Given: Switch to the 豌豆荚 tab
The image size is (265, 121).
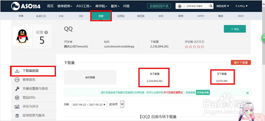Looking at the screenshot, I should click(x=141, y=16).
